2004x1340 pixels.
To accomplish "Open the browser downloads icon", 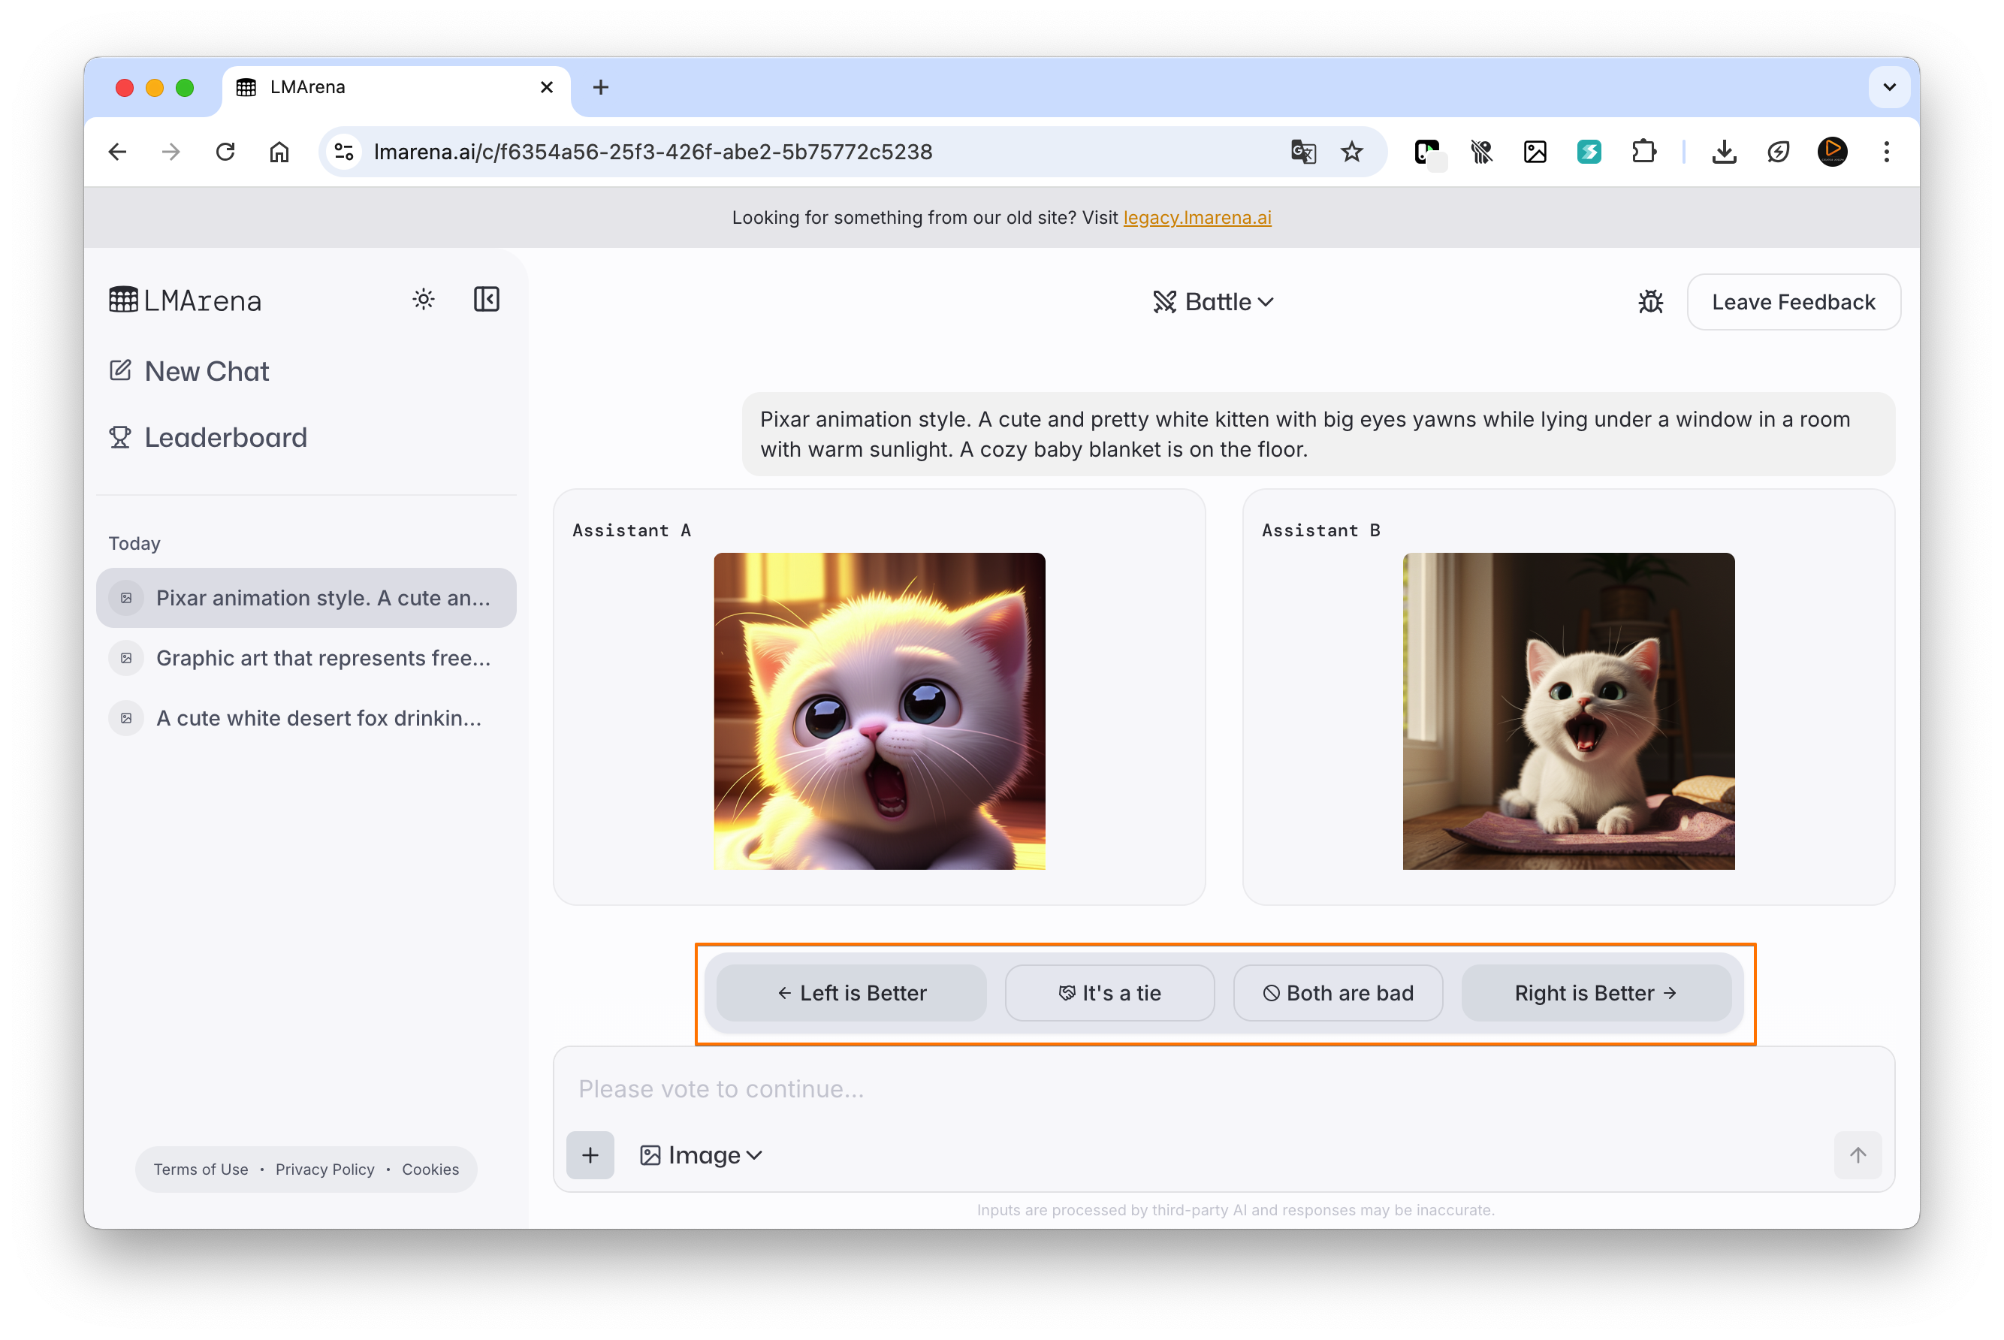I will tap(1724, 152).
